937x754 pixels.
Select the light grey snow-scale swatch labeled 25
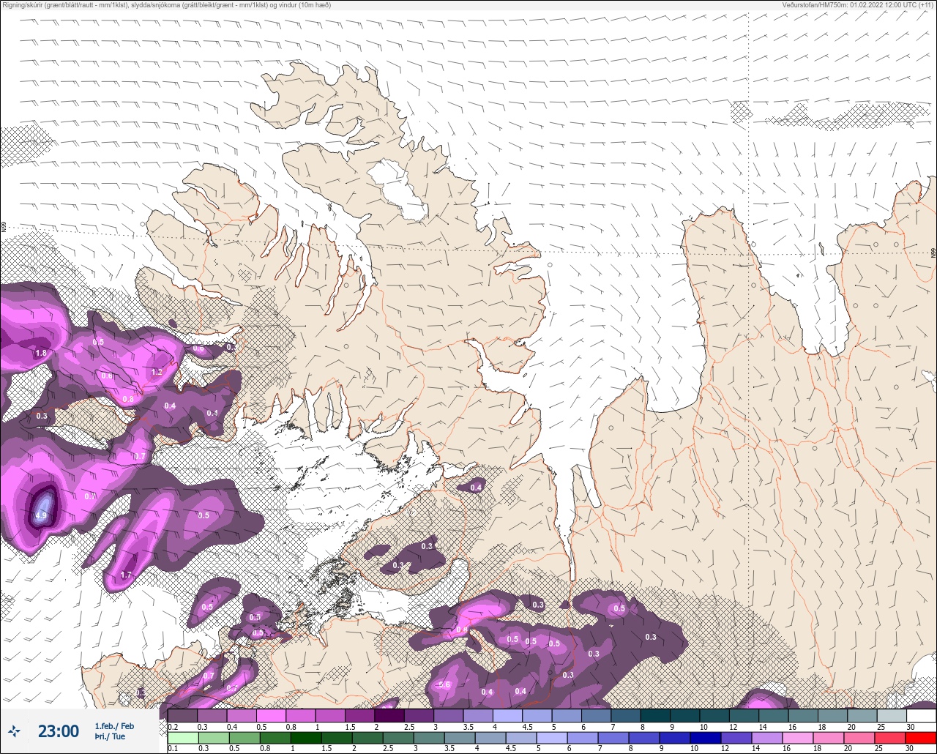coord(892,715)
